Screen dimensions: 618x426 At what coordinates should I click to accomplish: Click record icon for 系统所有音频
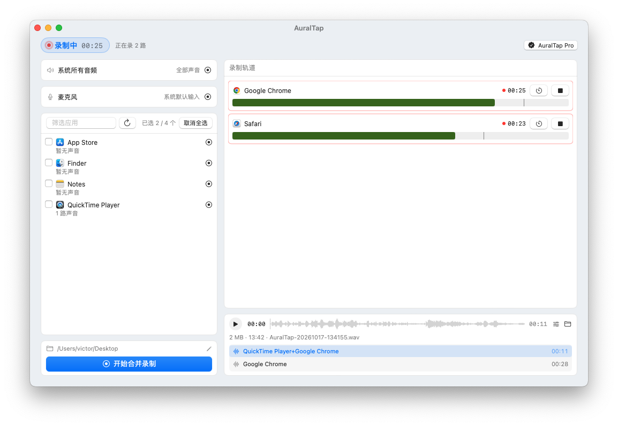pyautogui.click(x=208, y=70)
